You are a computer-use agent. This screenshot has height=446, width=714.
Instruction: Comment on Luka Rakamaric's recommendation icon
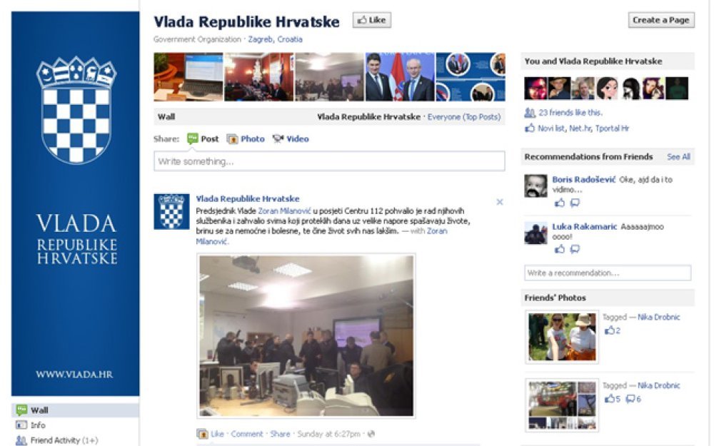[575, 249]
